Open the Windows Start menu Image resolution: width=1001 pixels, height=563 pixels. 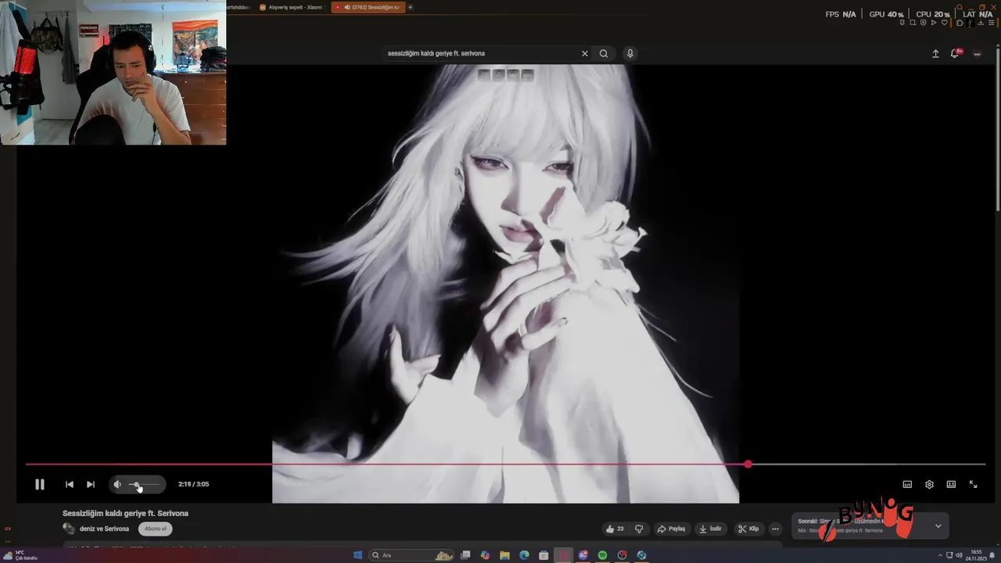coord(357,555)
